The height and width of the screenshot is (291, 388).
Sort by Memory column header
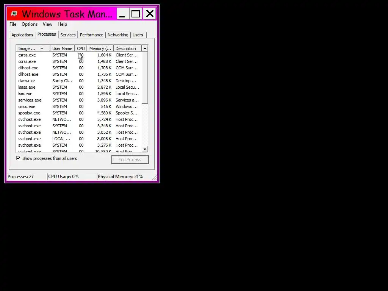100,48
